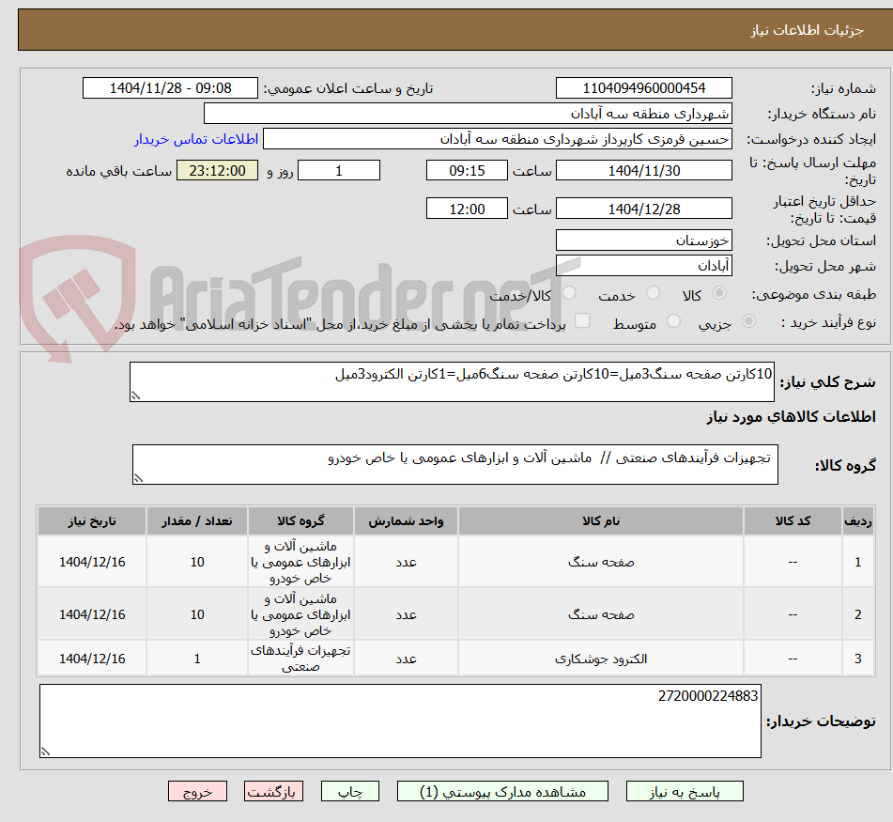Click the خروج exit button
Viewport: 893px width, 822px height.
click(197, 791)
